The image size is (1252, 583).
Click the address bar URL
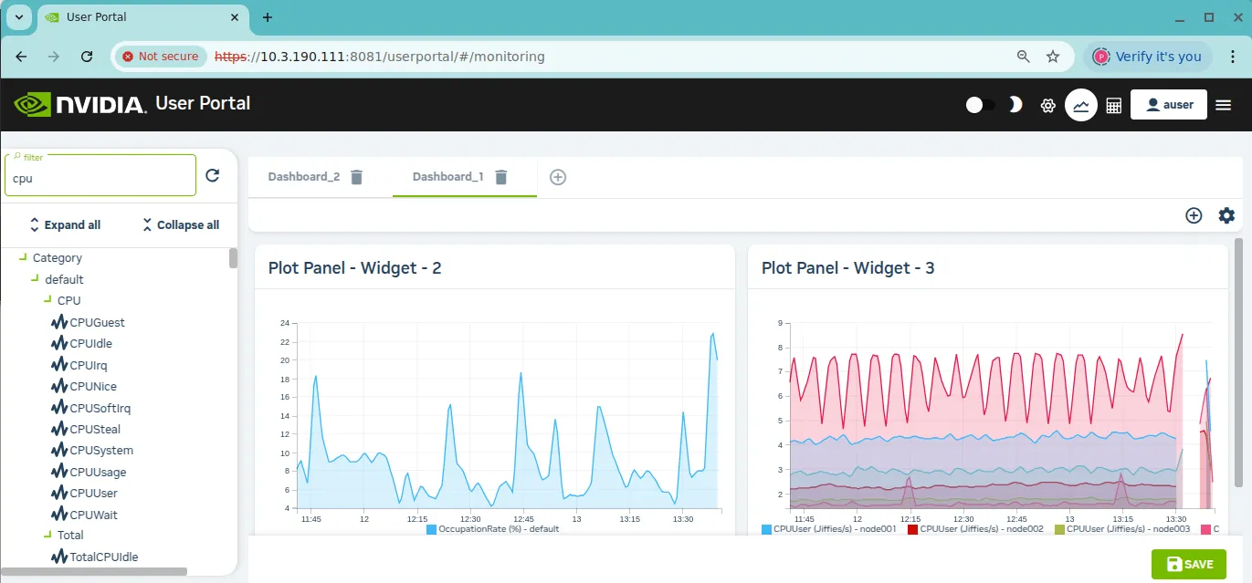point(379,57)
